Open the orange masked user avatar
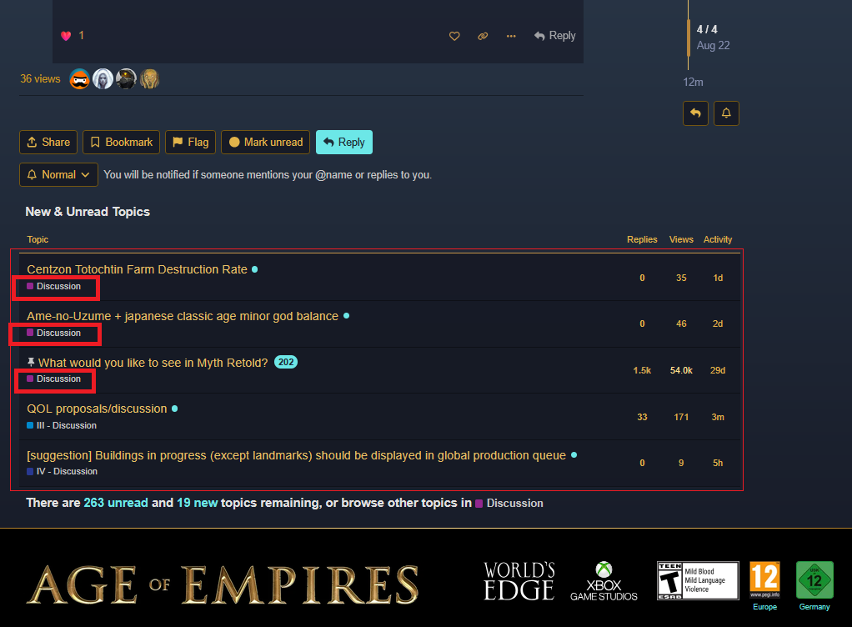The height and width of the screenshot is (627, 852). [x=80, y=79]
